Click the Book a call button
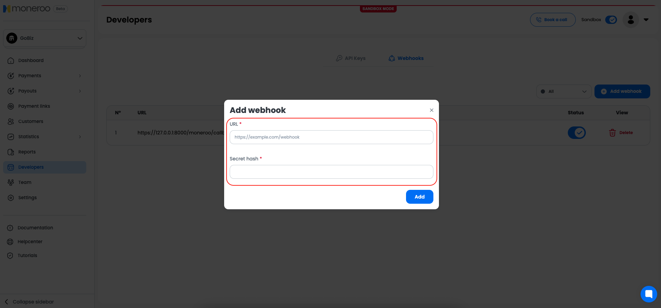 553,20
